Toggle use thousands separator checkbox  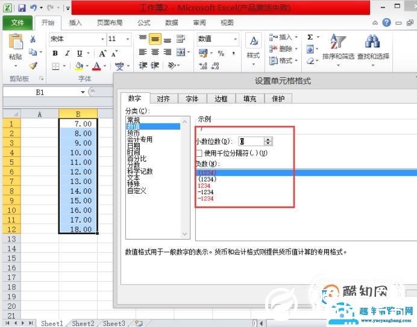199,153
